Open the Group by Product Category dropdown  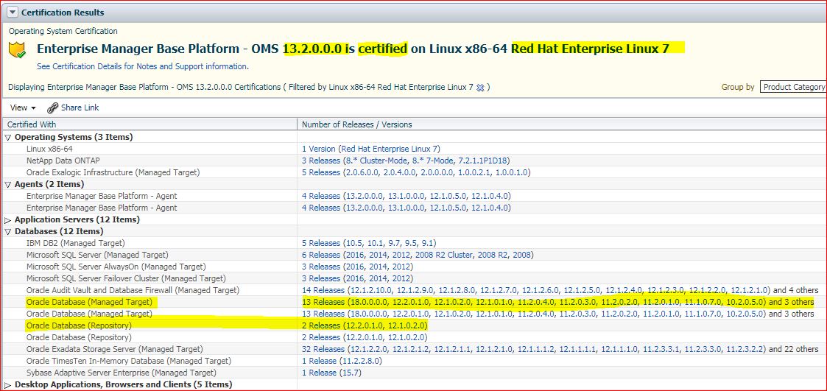tap(793, 87)
